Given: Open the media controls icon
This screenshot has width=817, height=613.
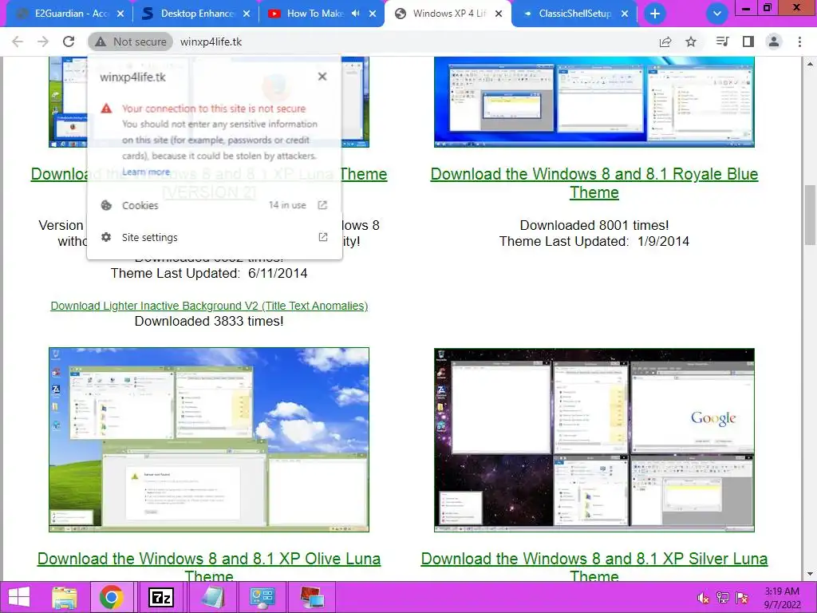Looking at the screenshot, I should pyautogui.click(x=722, y=42).
